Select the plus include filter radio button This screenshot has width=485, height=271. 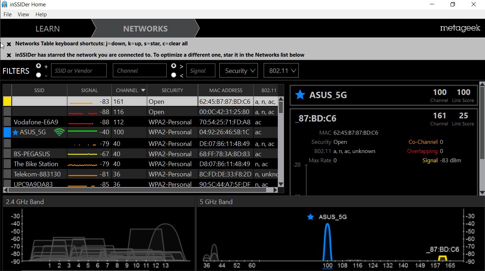coord(38,66)
